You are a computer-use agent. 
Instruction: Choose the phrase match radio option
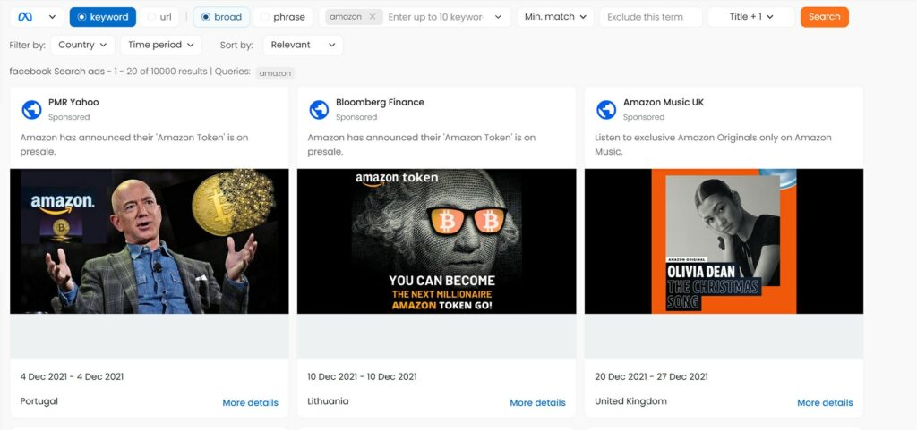[x=283, y=17]
